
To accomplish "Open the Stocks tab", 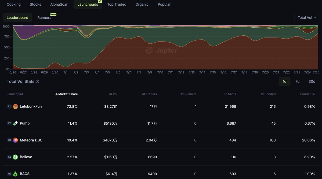I will pos(35,4).
